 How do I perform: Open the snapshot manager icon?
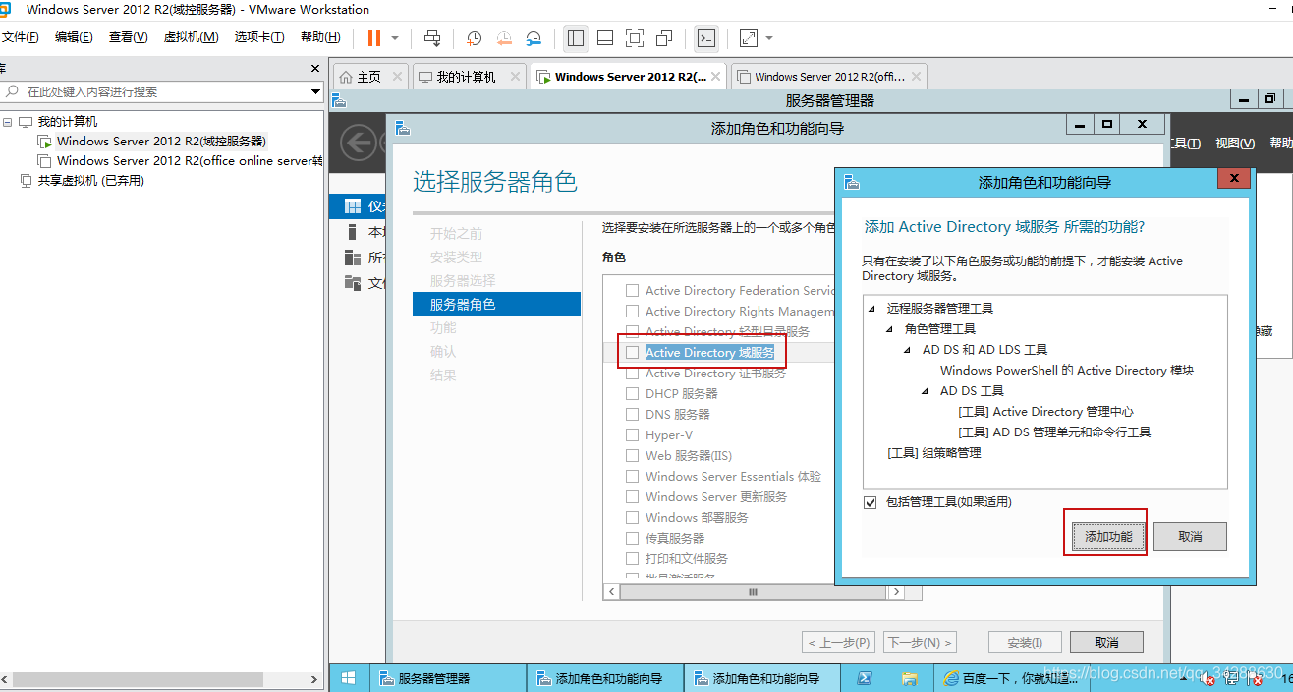[x=533, y=38]
